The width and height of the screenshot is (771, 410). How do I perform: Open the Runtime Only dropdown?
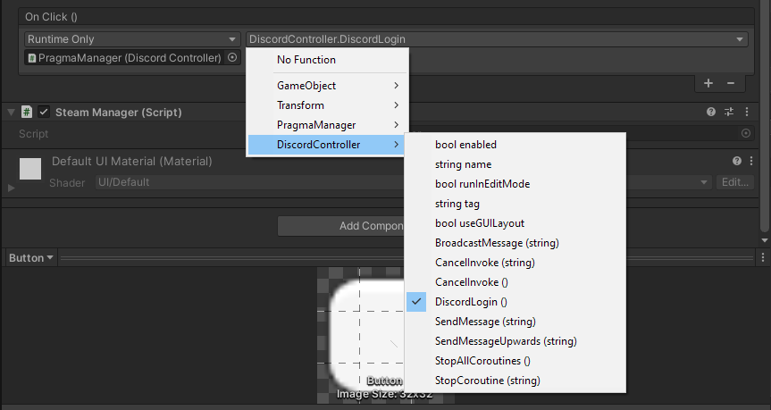click(130, 39)
